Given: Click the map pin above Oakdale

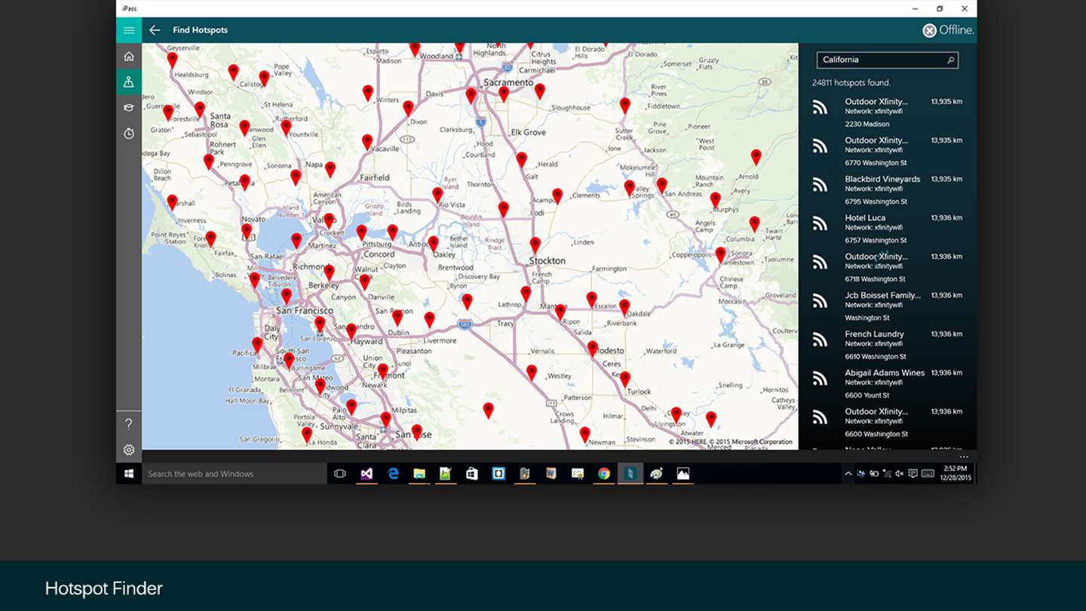Looking at the screenshot, I should point(624,306).
